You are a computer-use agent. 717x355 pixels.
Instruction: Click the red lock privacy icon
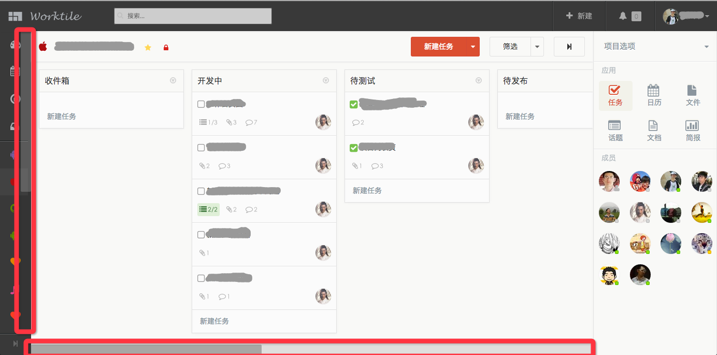click(166, 48)
